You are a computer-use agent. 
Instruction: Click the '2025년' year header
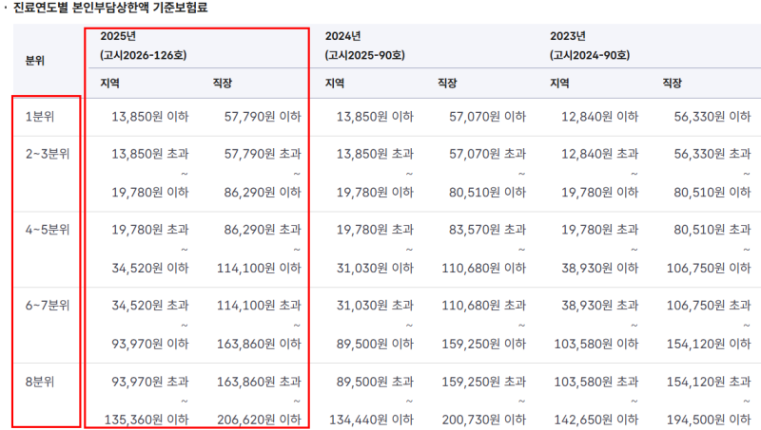point(118,36)
